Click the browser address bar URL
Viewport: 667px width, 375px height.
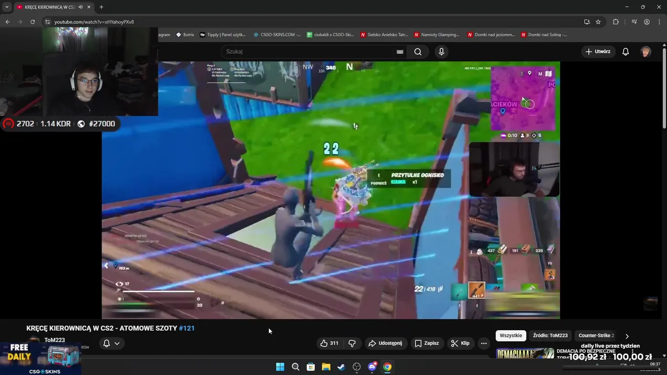94,22
